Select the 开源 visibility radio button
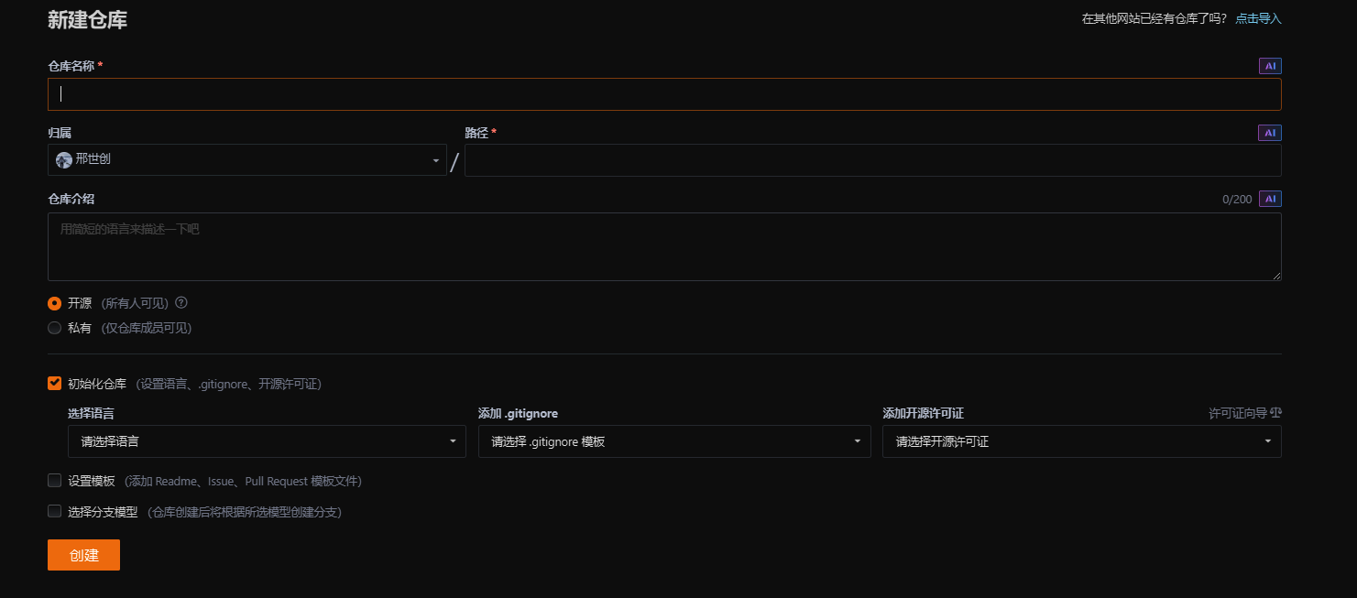Image resolution: width=1357 pixels, height=598 pixels. point(54,302)
